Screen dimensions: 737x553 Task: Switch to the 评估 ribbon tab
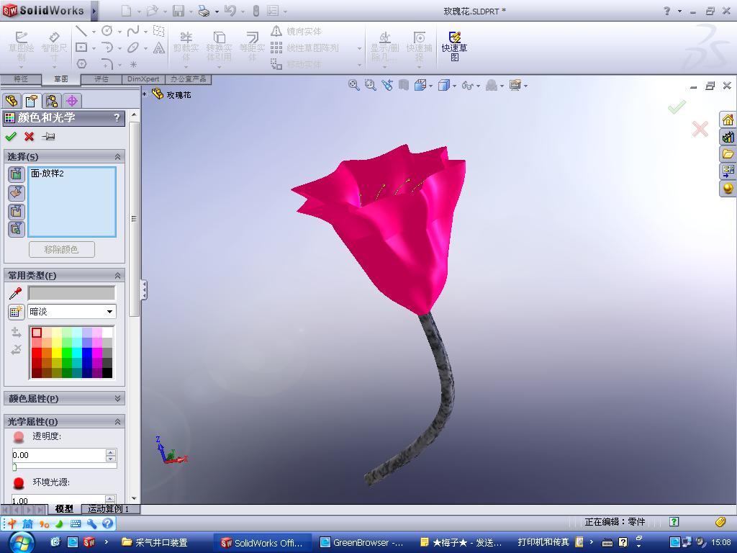point(101,79)
